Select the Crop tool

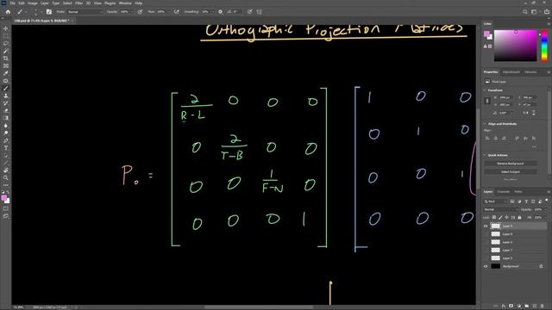[x=6, y=59]
